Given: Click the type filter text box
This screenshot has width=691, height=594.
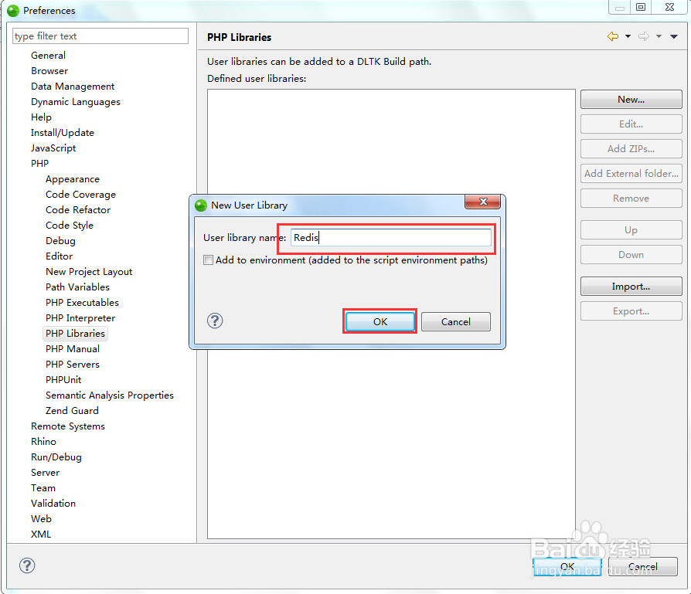Looking at the screenshot, I should (x=100, y=36).
